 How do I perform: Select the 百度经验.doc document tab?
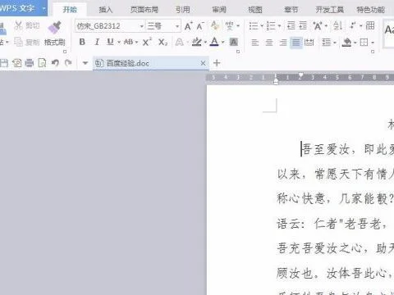tap(151, 63)
